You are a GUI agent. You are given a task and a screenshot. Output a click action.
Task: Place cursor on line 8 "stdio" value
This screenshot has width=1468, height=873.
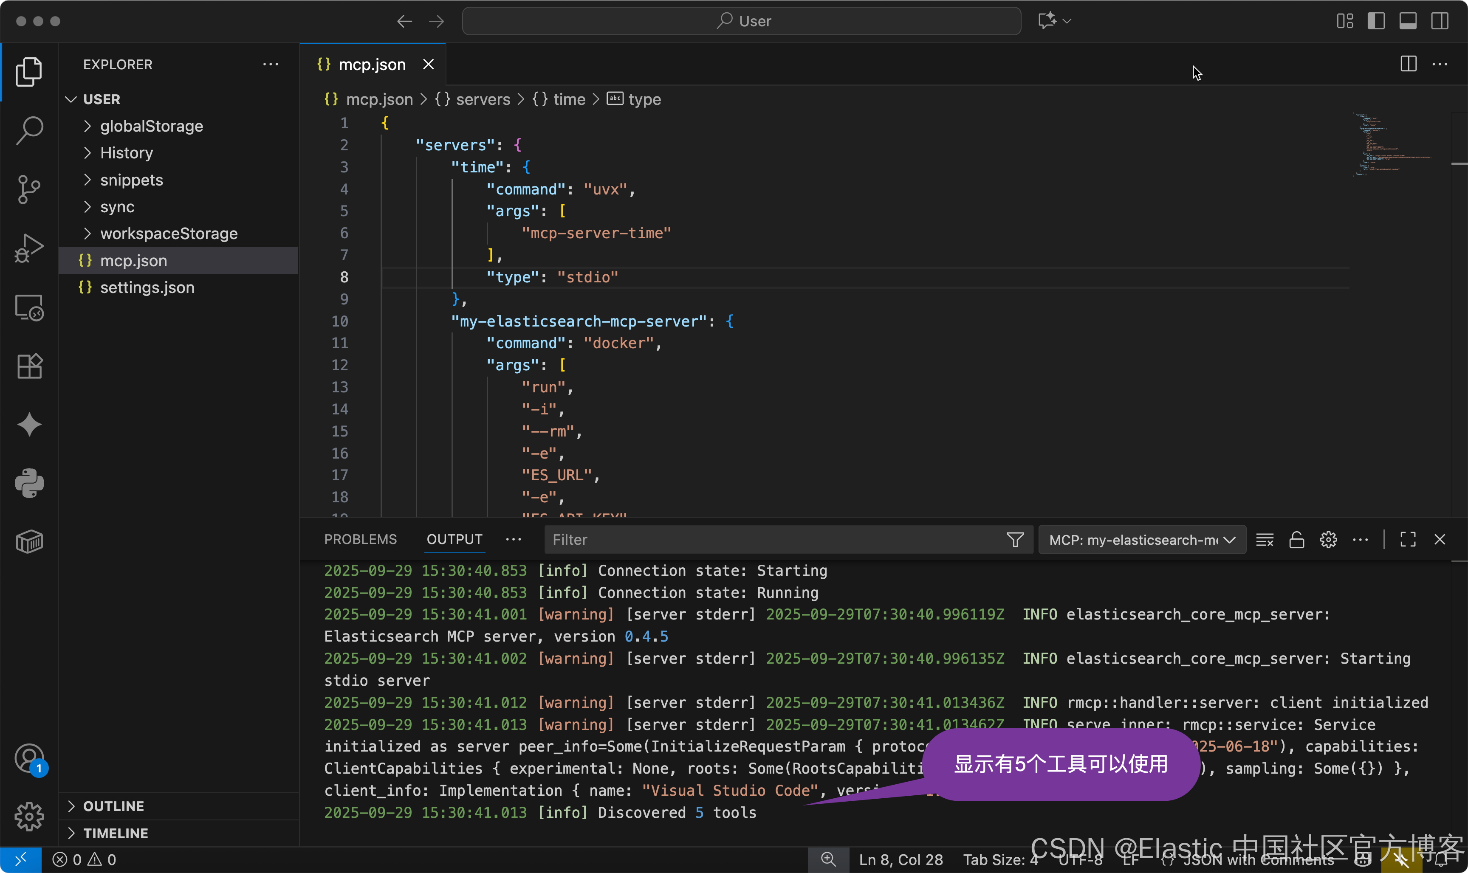tap(587, 277)
